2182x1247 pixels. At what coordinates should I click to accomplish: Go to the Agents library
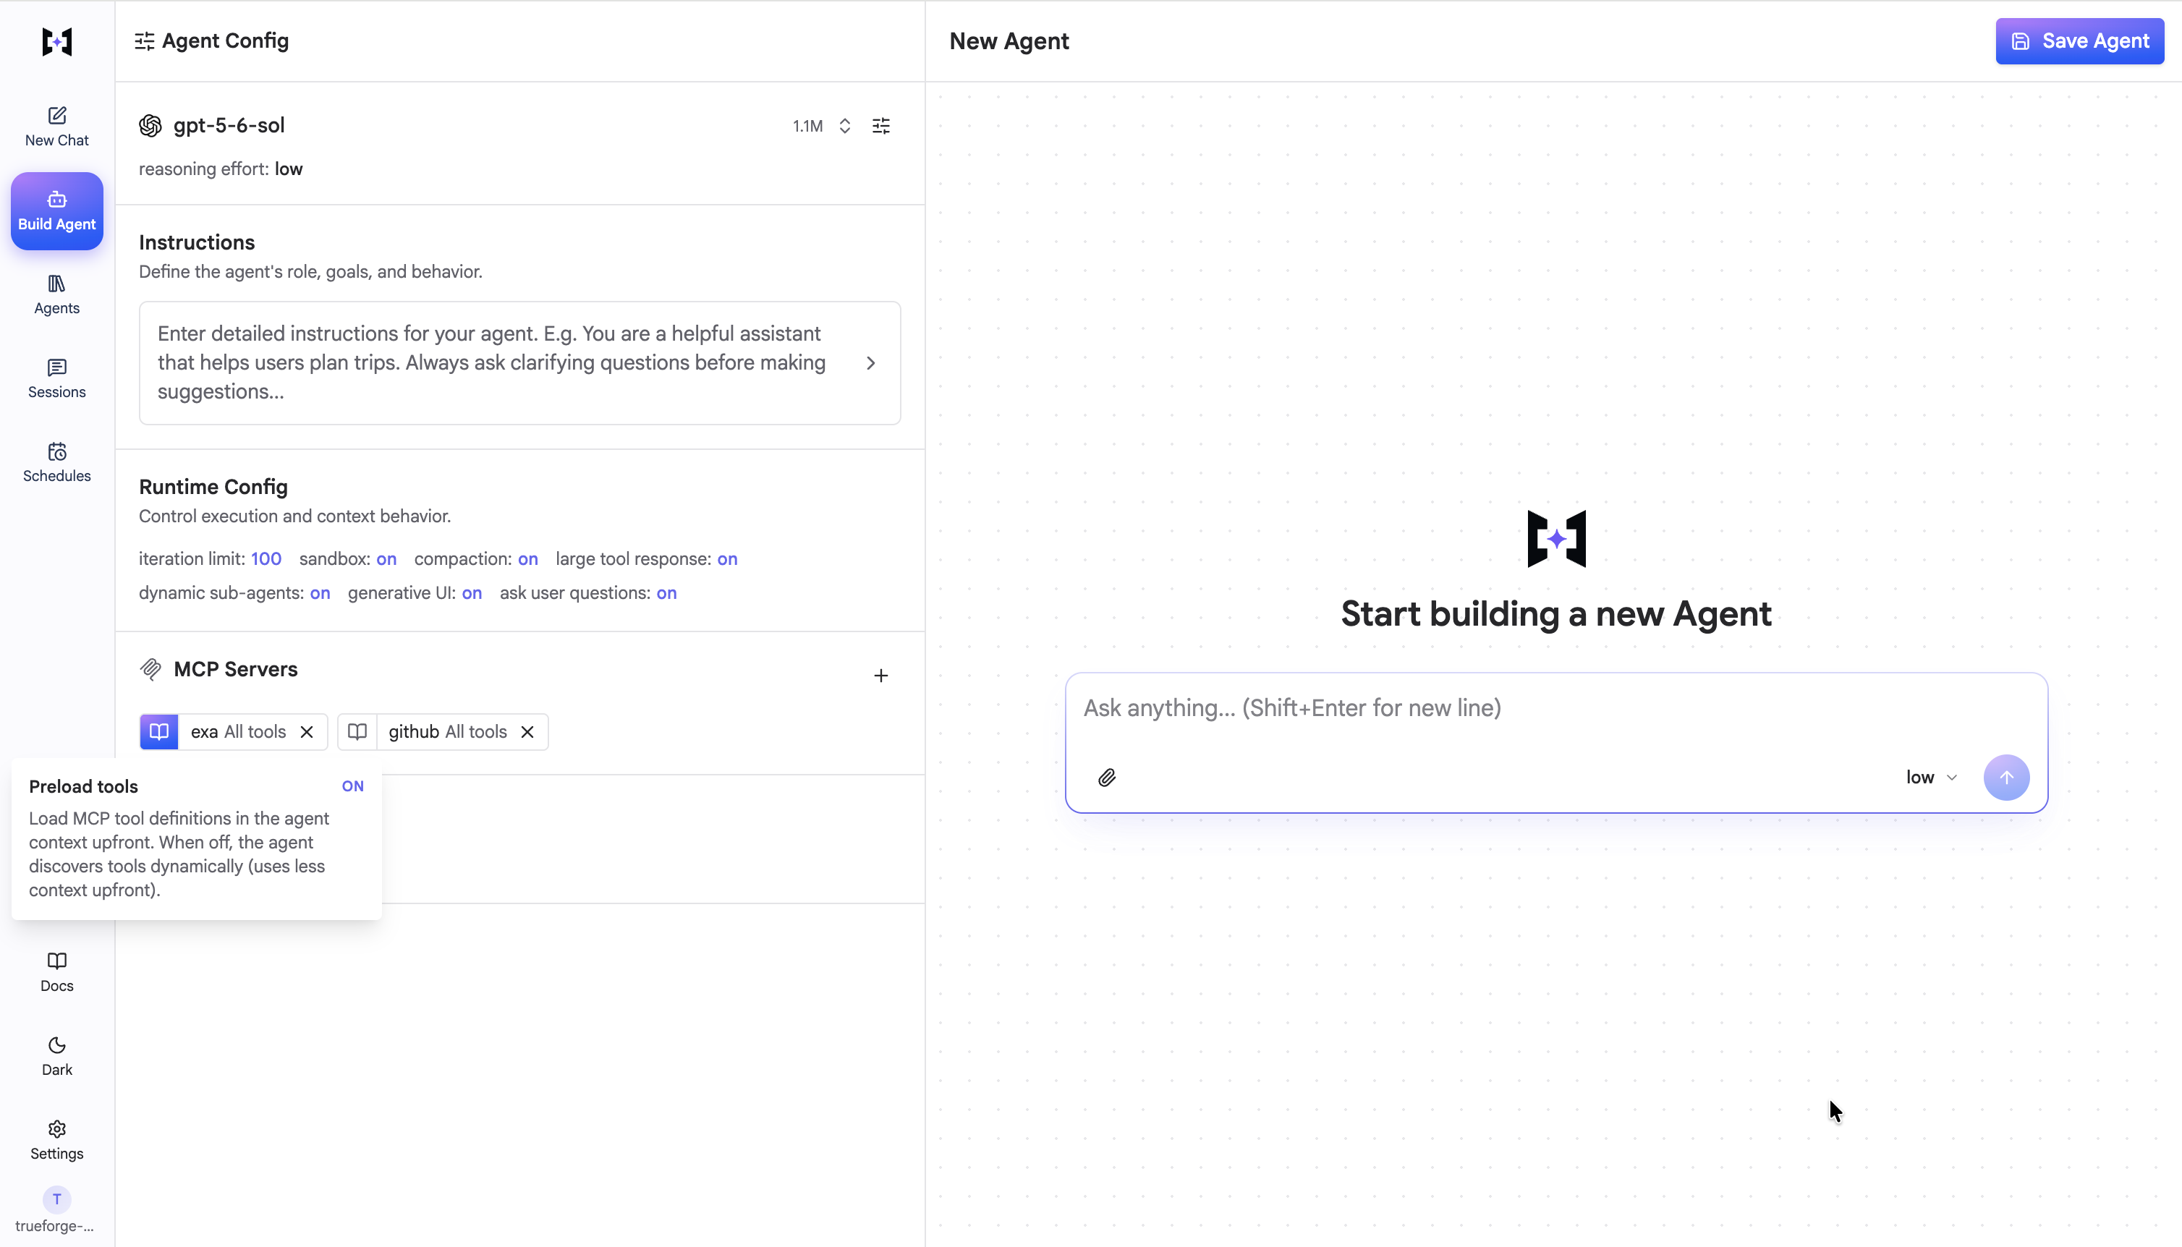56,294
